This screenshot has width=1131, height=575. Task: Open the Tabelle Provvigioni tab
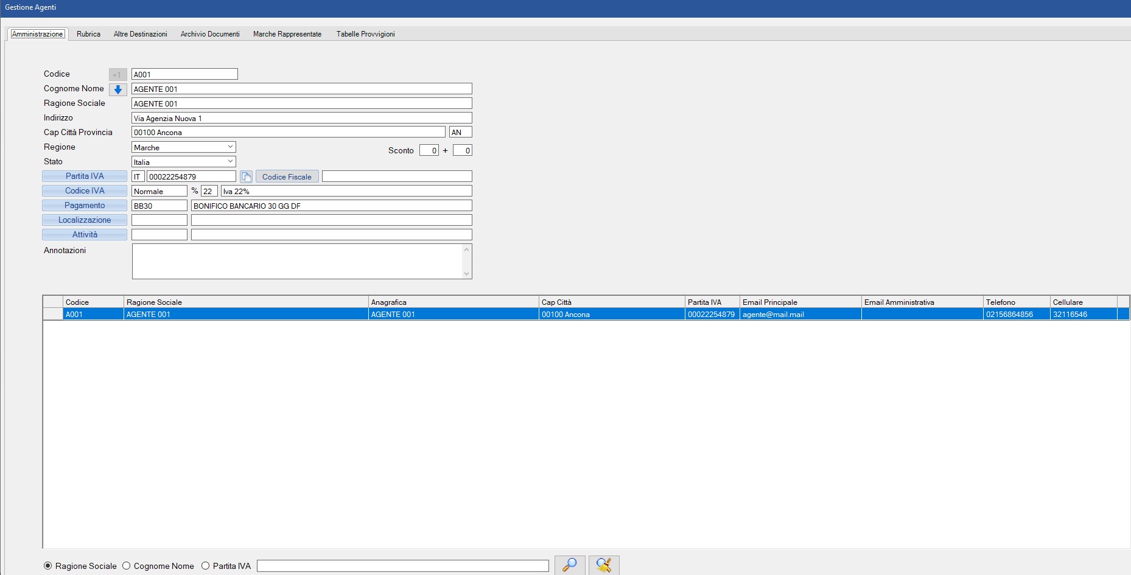point(365,34)
